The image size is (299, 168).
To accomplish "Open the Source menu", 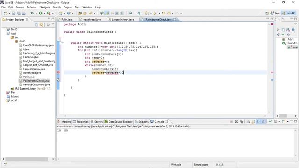I will pos(20,7).
